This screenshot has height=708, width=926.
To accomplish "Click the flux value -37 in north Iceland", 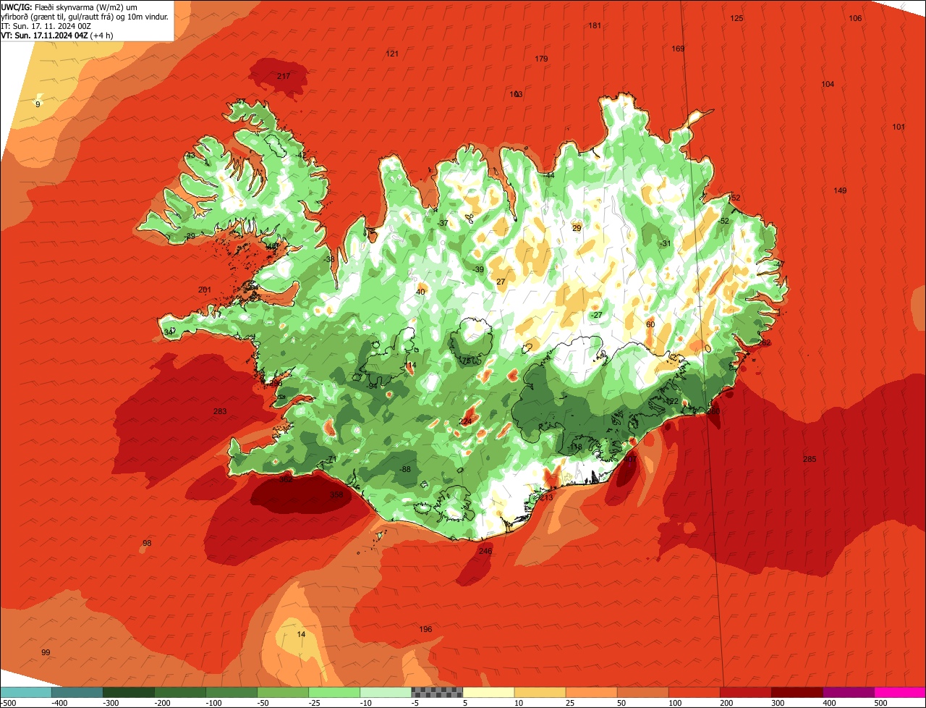I will [443, 223].
